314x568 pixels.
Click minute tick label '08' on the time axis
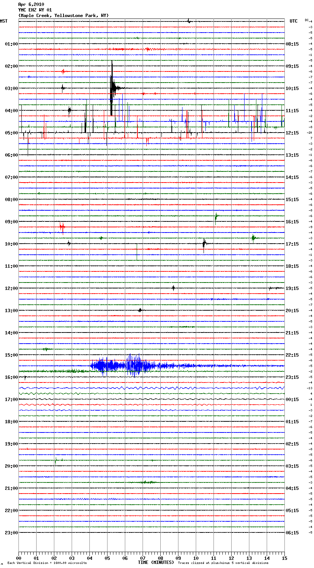[160, 558]
